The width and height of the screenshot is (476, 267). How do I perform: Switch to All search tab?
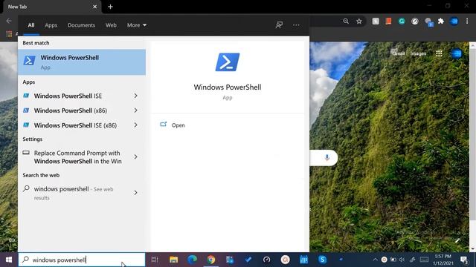click(x=31, y=25)
